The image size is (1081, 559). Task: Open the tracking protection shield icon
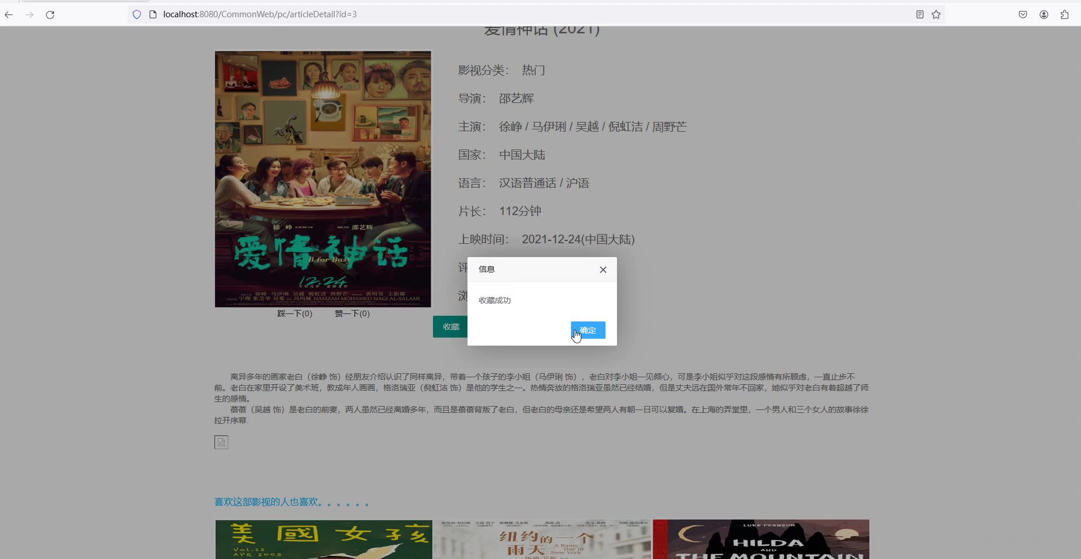tap(137, 14)
